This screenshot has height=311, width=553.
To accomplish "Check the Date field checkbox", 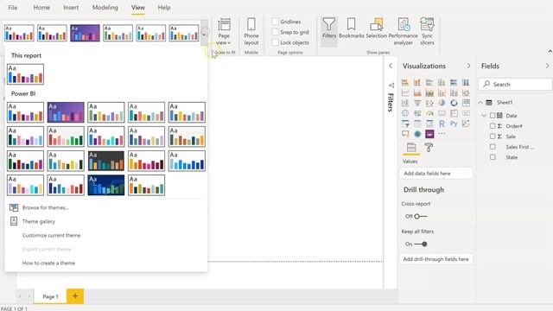I will click(493, 116).
